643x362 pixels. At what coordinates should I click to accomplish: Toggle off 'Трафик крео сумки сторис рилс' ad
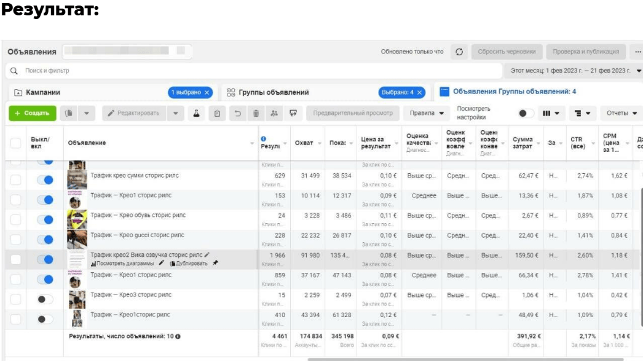[45, 180]
